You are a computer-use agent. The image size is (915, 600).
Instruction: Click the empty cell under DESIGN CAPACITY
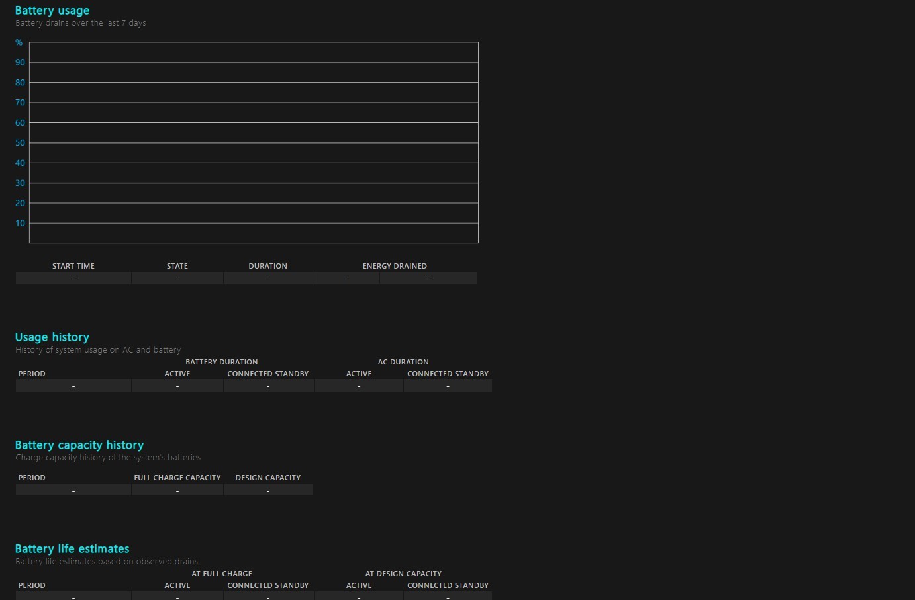point(268,490)
